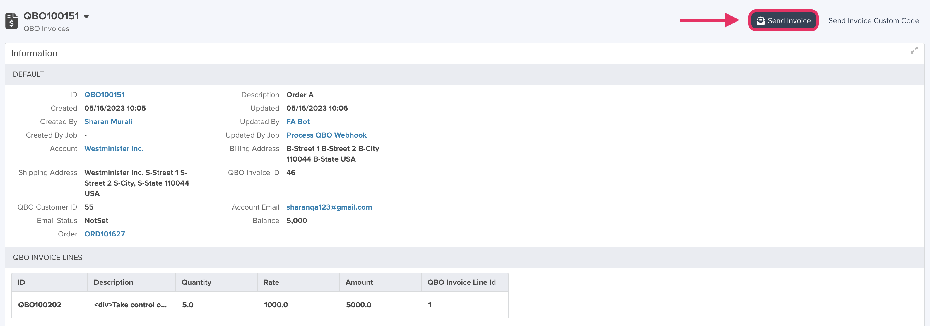Click the Quantity column header
Image resolution: width=930 pixels, height=326 pixels.
(216, 282)
